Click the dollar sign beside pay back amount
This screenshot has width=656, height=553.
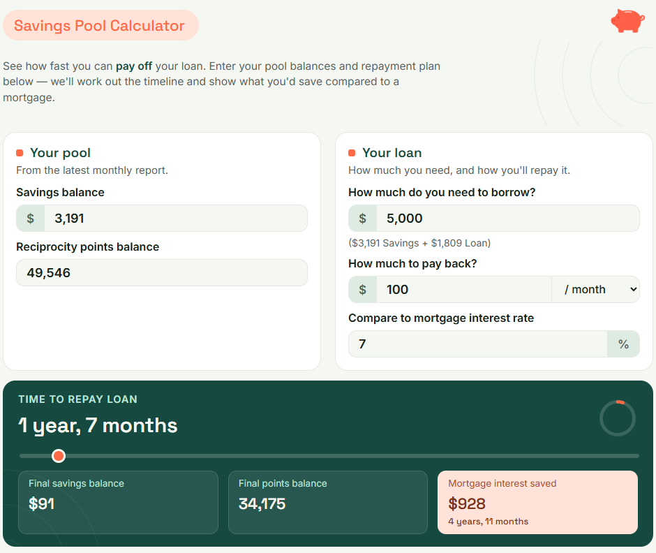click(x=363, y=289)
